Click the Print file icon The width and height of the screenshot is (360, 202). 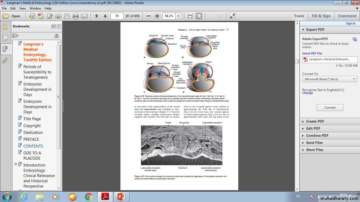pyautogui.click(x=76, y=16)
